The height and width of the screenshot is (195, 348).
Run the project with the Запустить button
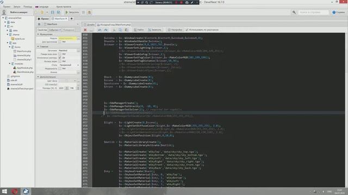pyautogui.click(x=72, y=12)
